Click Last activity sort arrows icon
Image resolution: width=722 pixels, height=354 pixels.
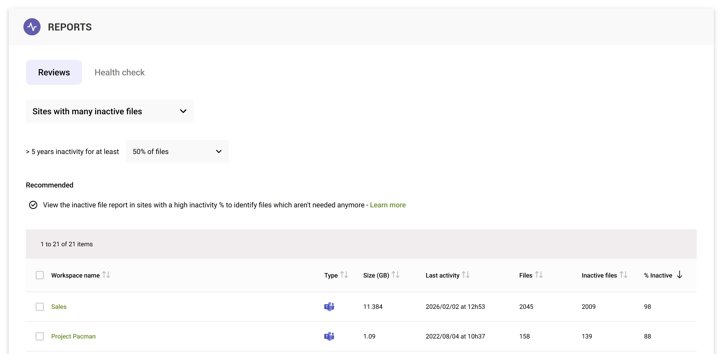coord(465,275)
